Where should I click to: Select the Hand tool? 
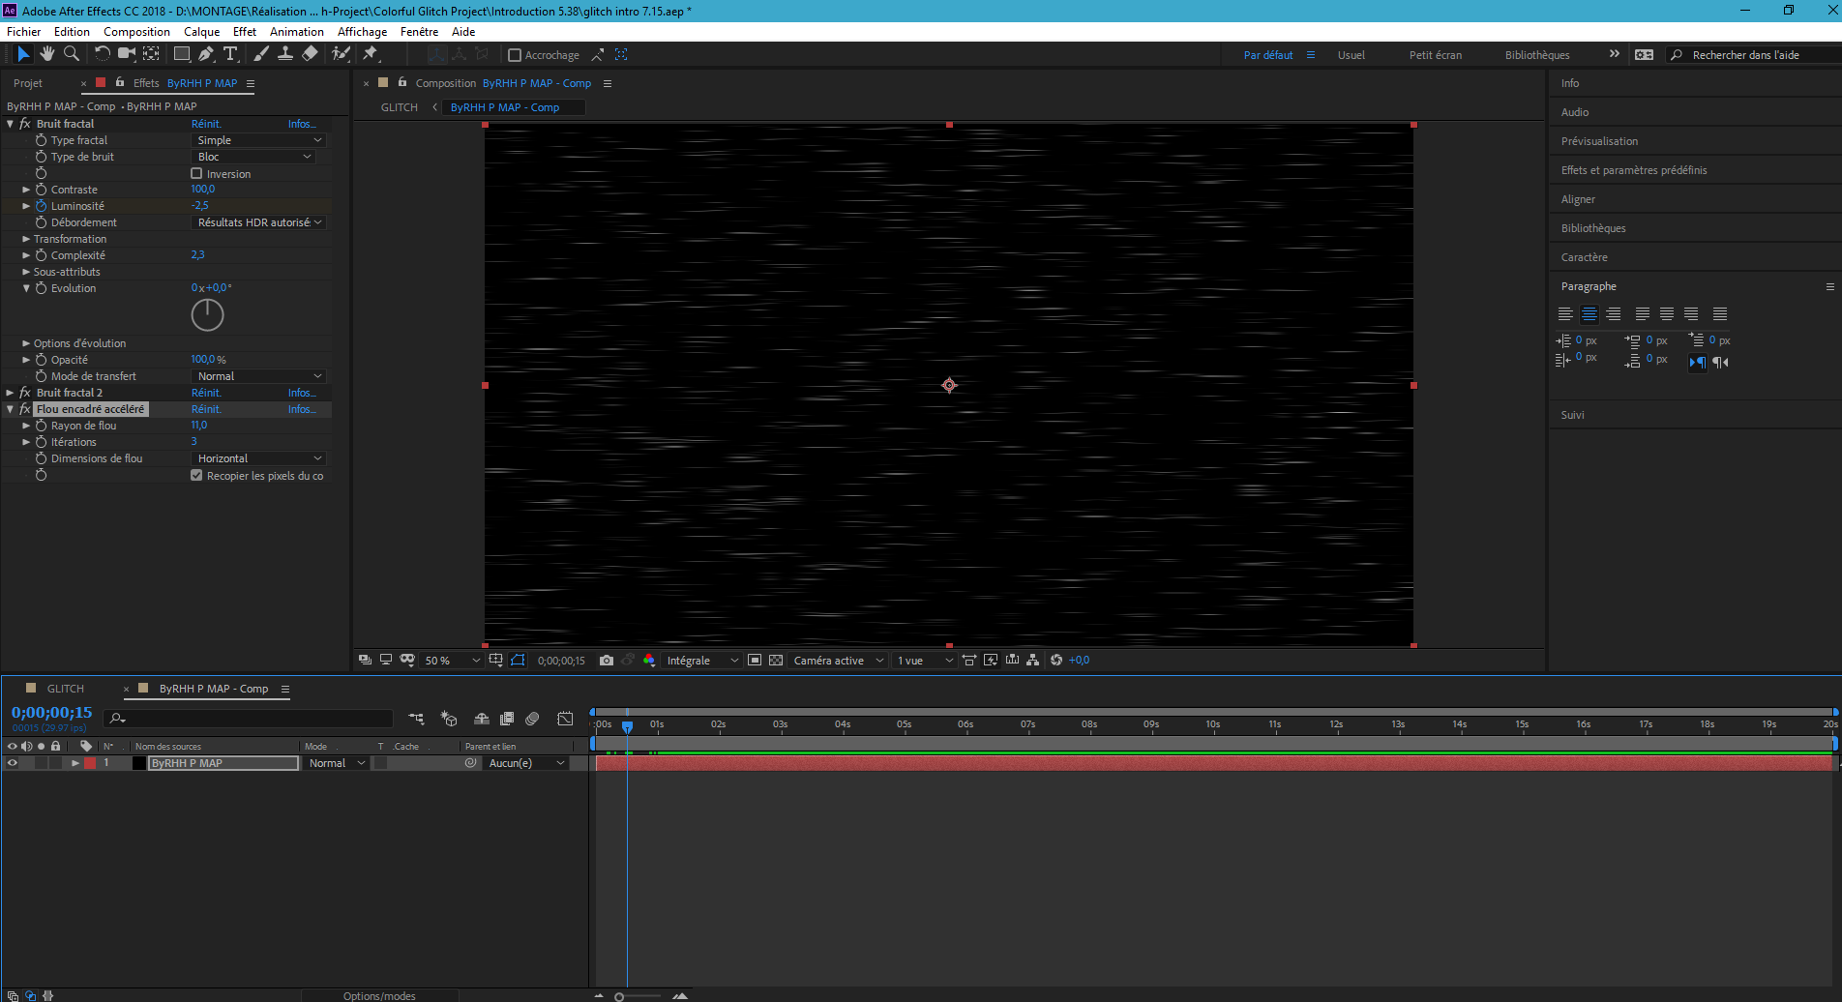tap(46, 54)
